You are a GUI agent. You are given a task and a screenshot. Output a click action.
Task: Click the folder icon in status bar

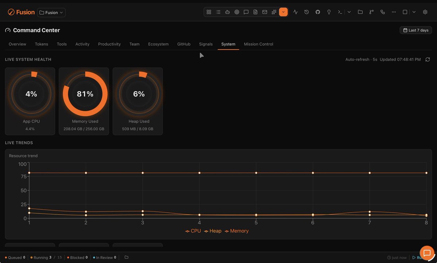point(126,257)
